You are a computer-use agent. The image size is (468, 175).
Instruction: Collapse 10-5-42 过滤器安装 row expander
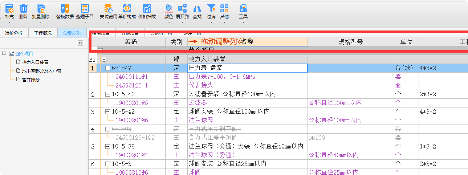click(x=108, y=94)
